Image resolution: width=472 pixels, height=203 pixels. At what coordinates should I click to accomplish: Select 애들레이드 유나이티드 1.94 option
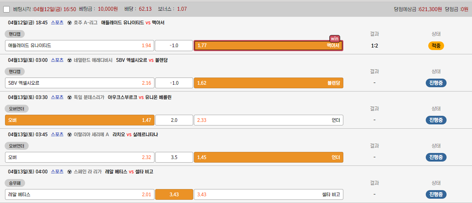coord(80,46)
